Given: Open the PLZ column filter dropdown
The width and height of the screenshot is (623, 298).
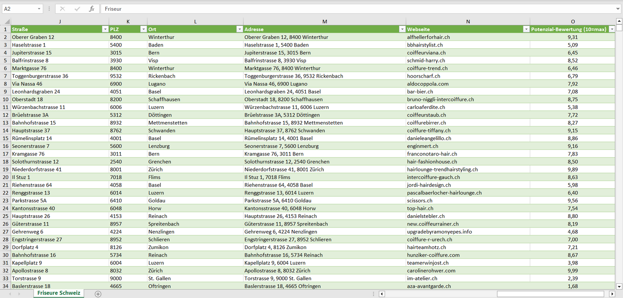Looking at the screenshot, I should click(143, 29).
